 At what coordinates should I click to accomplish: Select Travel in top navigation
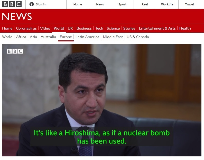pos(189,4)
